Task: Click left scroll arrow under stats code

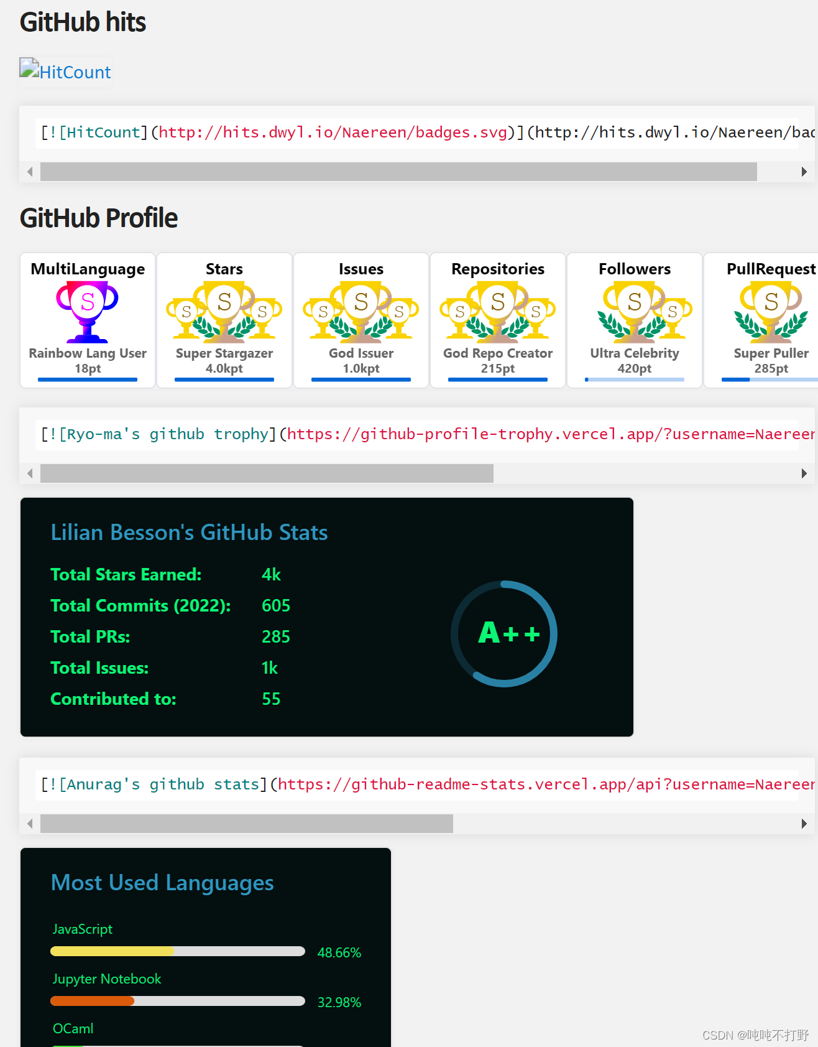Action: coord(30,824)
